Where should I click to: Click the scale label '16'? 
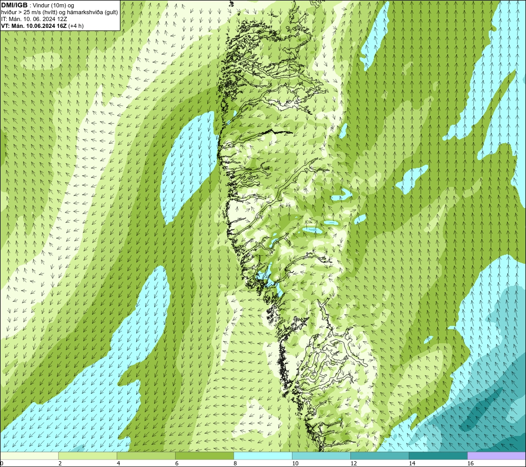coord(470,464)
